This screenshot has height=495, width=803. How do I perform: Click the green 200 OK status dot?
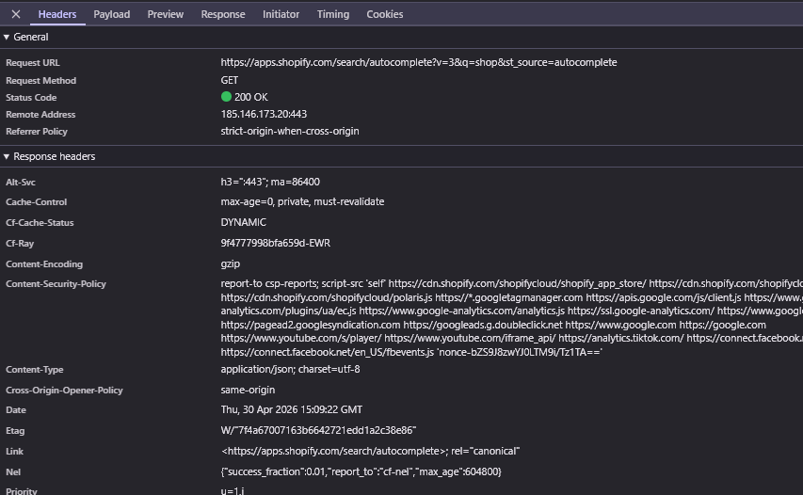coord(226,97)
